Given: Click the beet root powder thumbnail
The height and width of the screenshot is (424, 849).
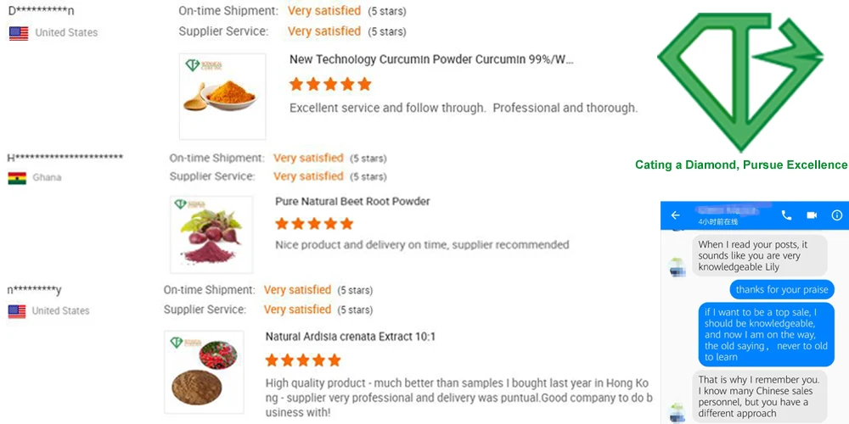Looking at the screenshot, I should click(211, 235).
